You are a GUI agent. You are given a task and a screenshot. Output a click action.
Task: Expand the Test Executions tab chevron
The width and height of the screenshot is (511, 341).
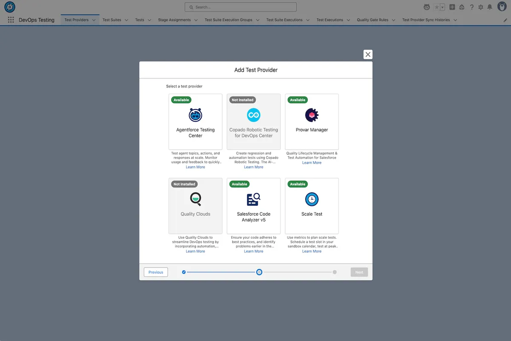coord(348,20)
